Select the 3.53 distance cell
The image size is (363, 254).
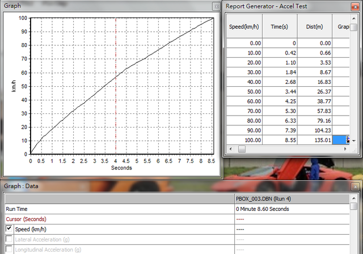click(315, 63)
